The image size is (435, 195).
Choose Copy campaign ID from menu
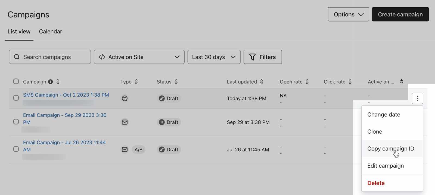click(391, 149)
